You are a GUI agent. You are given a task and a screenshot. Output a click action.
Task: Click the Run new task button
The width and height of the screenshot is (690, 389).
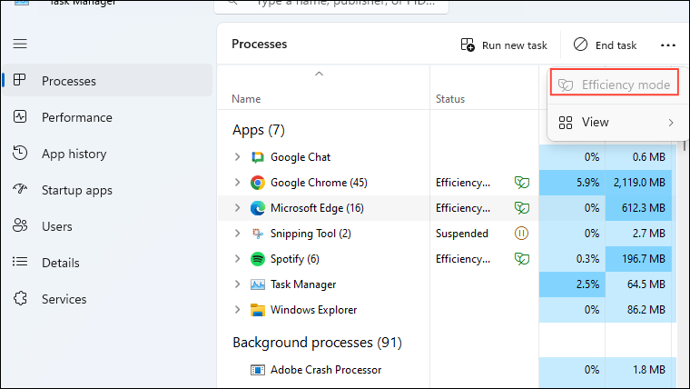coord(504,45)
